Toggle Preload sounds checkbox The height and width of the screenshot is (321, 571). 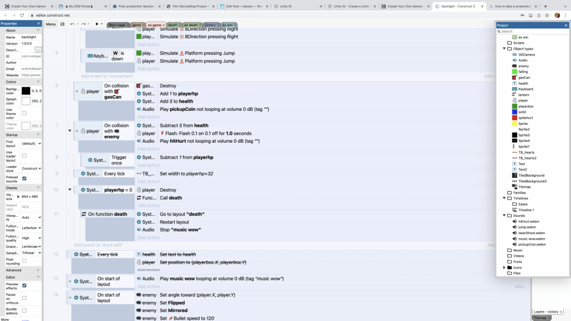pyautogui.click(x=25, y=179)
